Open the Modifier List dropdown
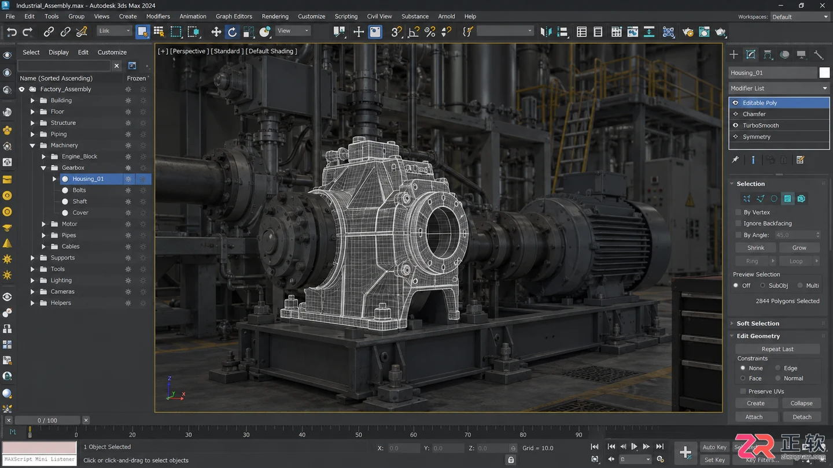 click(779, 88)
